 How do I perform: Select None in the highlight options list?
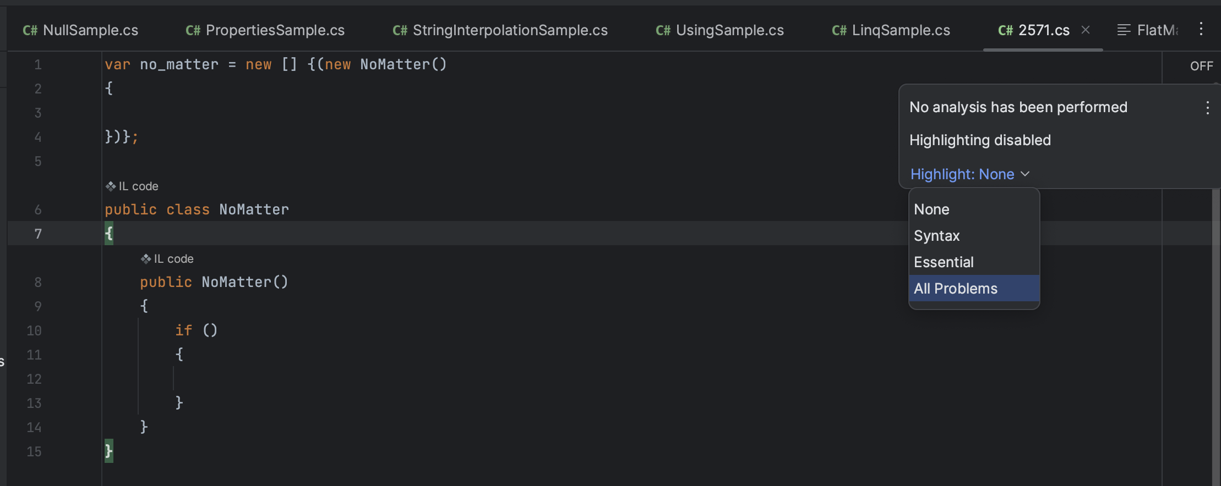point(931,209)
